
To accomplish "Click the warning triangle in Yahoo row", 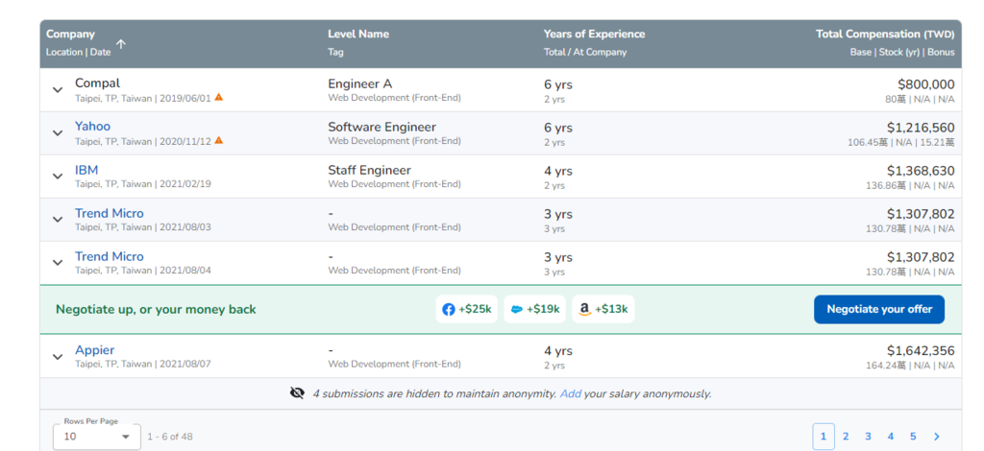I will coord(218,140).
